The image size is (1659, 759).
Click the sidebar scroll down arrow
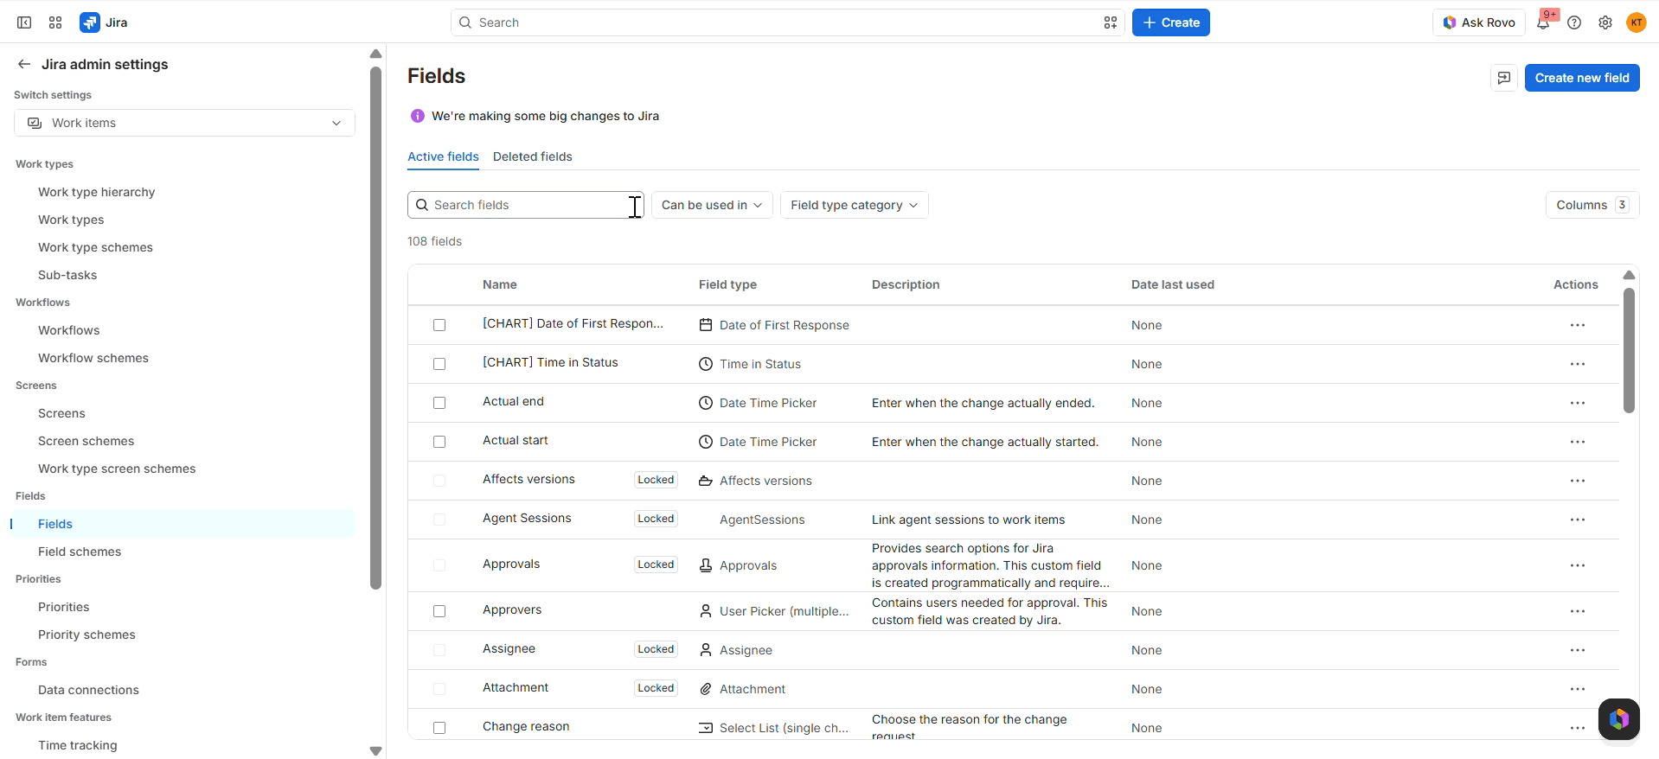[x=375, y=750]
